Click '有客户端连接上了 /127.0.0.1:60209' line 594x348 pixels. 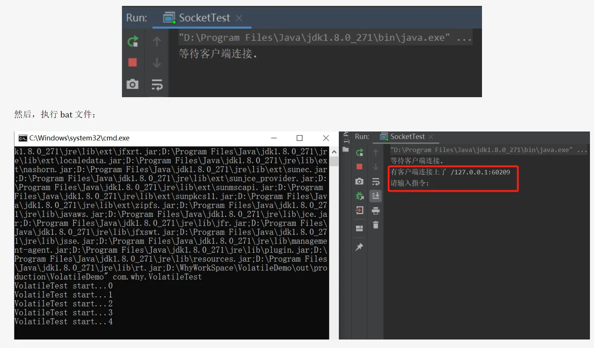click(451, 172)
